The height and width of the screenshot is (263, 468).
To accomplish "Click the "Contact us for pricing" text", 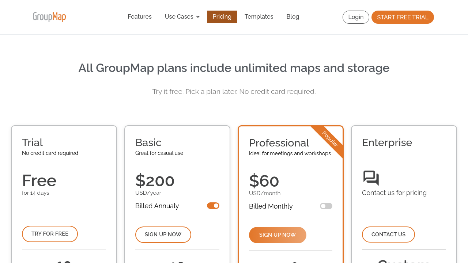I will pos(394,193).
